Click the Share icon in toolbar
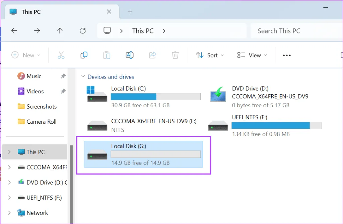 tap(152, 55)
